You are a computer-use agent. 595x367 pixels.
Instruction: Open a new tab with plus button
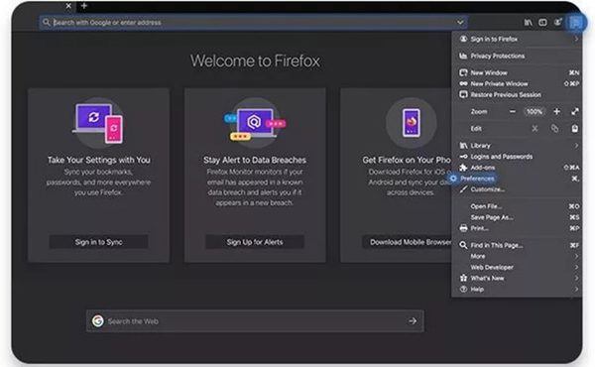pos(84,6)
